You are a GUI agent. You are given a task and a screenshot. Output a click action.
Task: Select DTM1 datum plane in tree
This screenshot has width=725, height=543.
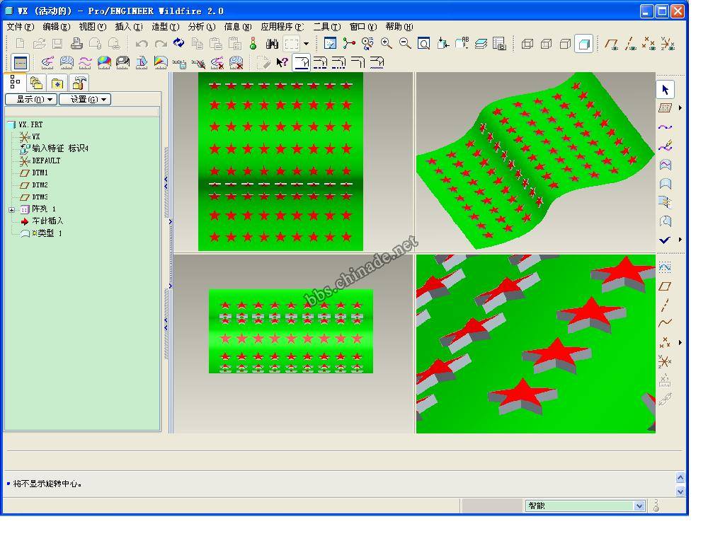pos(40,173)
